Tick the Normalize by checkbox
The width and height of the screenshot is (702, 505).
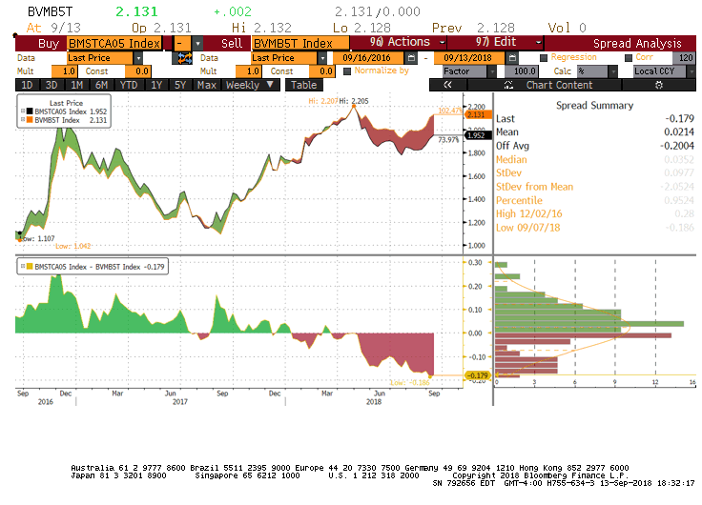346,71
